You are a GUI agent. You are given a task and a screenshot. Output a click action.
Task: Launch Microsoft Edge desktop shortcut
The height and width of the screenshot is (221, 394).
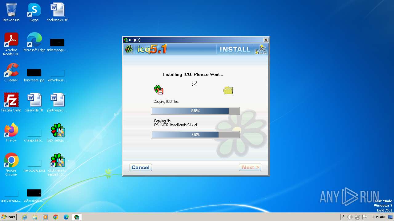click(34, 42)
